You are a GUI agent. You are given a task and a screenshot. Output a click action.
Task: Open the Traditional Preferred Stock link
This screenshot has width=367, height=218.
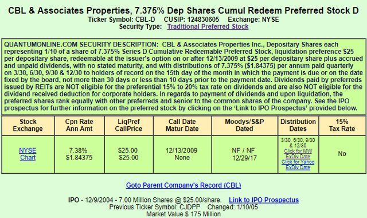click(x=208, y=26)
